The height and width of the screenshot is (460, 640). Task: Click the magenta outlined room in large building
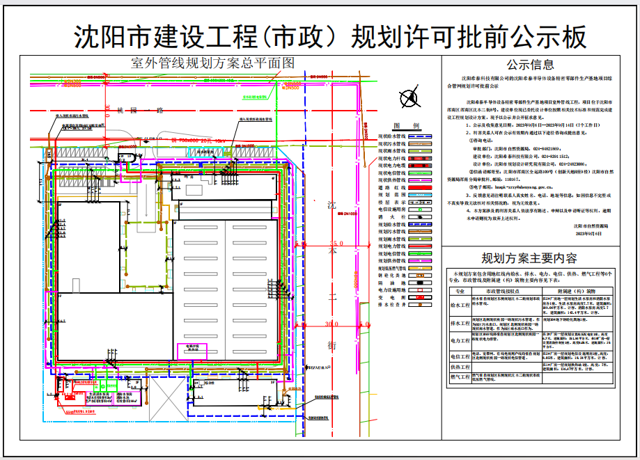coord(192,351)
